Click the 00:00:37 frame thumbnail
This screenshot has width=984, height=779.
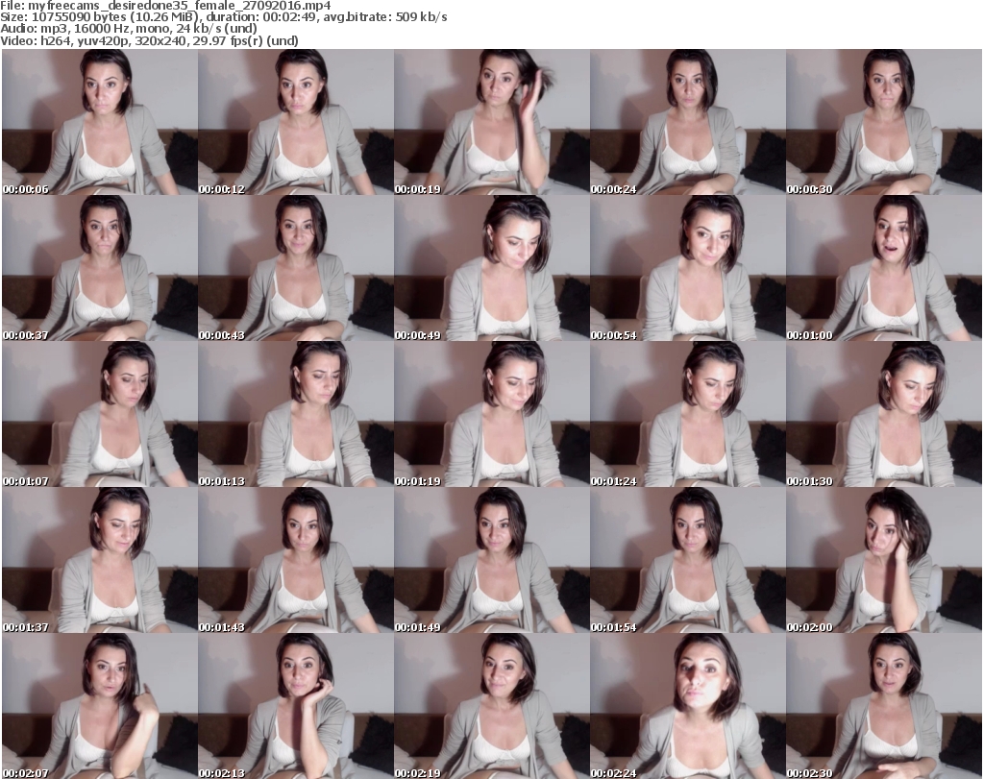[99, 268]
